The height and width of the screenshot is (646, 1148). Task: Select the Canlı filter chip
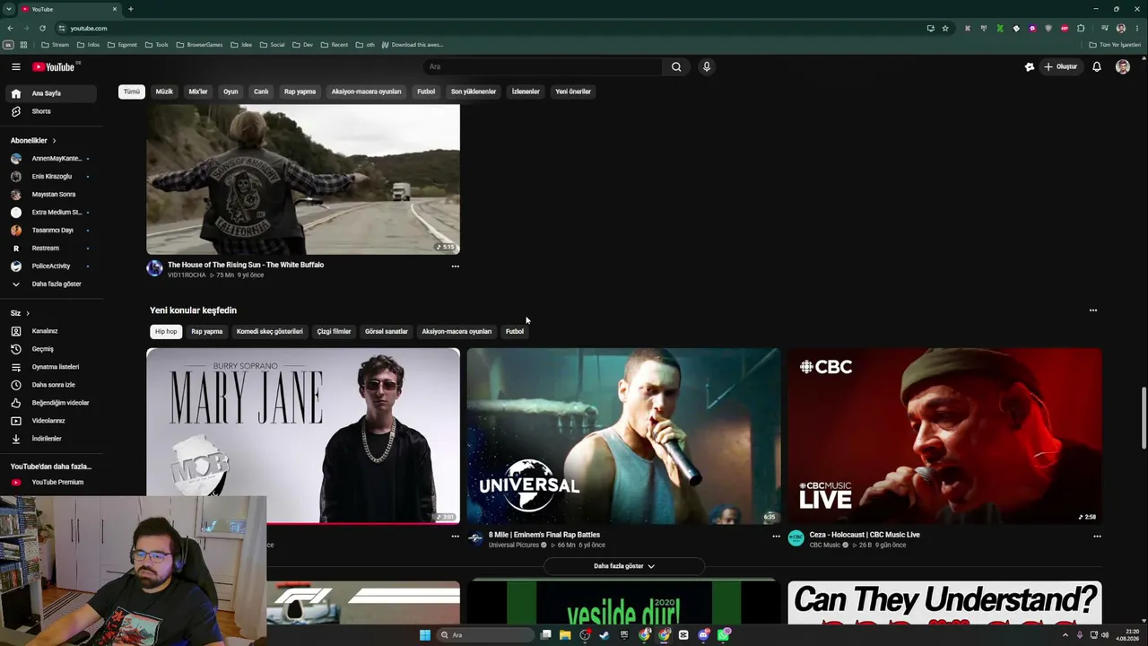click(261, 92)
